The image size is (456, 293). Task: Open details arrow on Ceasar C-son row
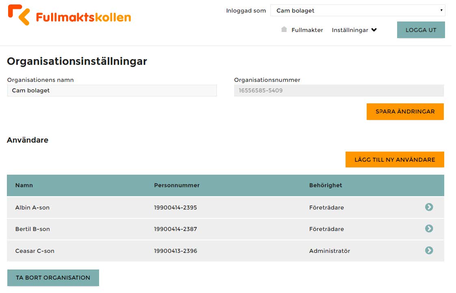[x=429, y=250]
